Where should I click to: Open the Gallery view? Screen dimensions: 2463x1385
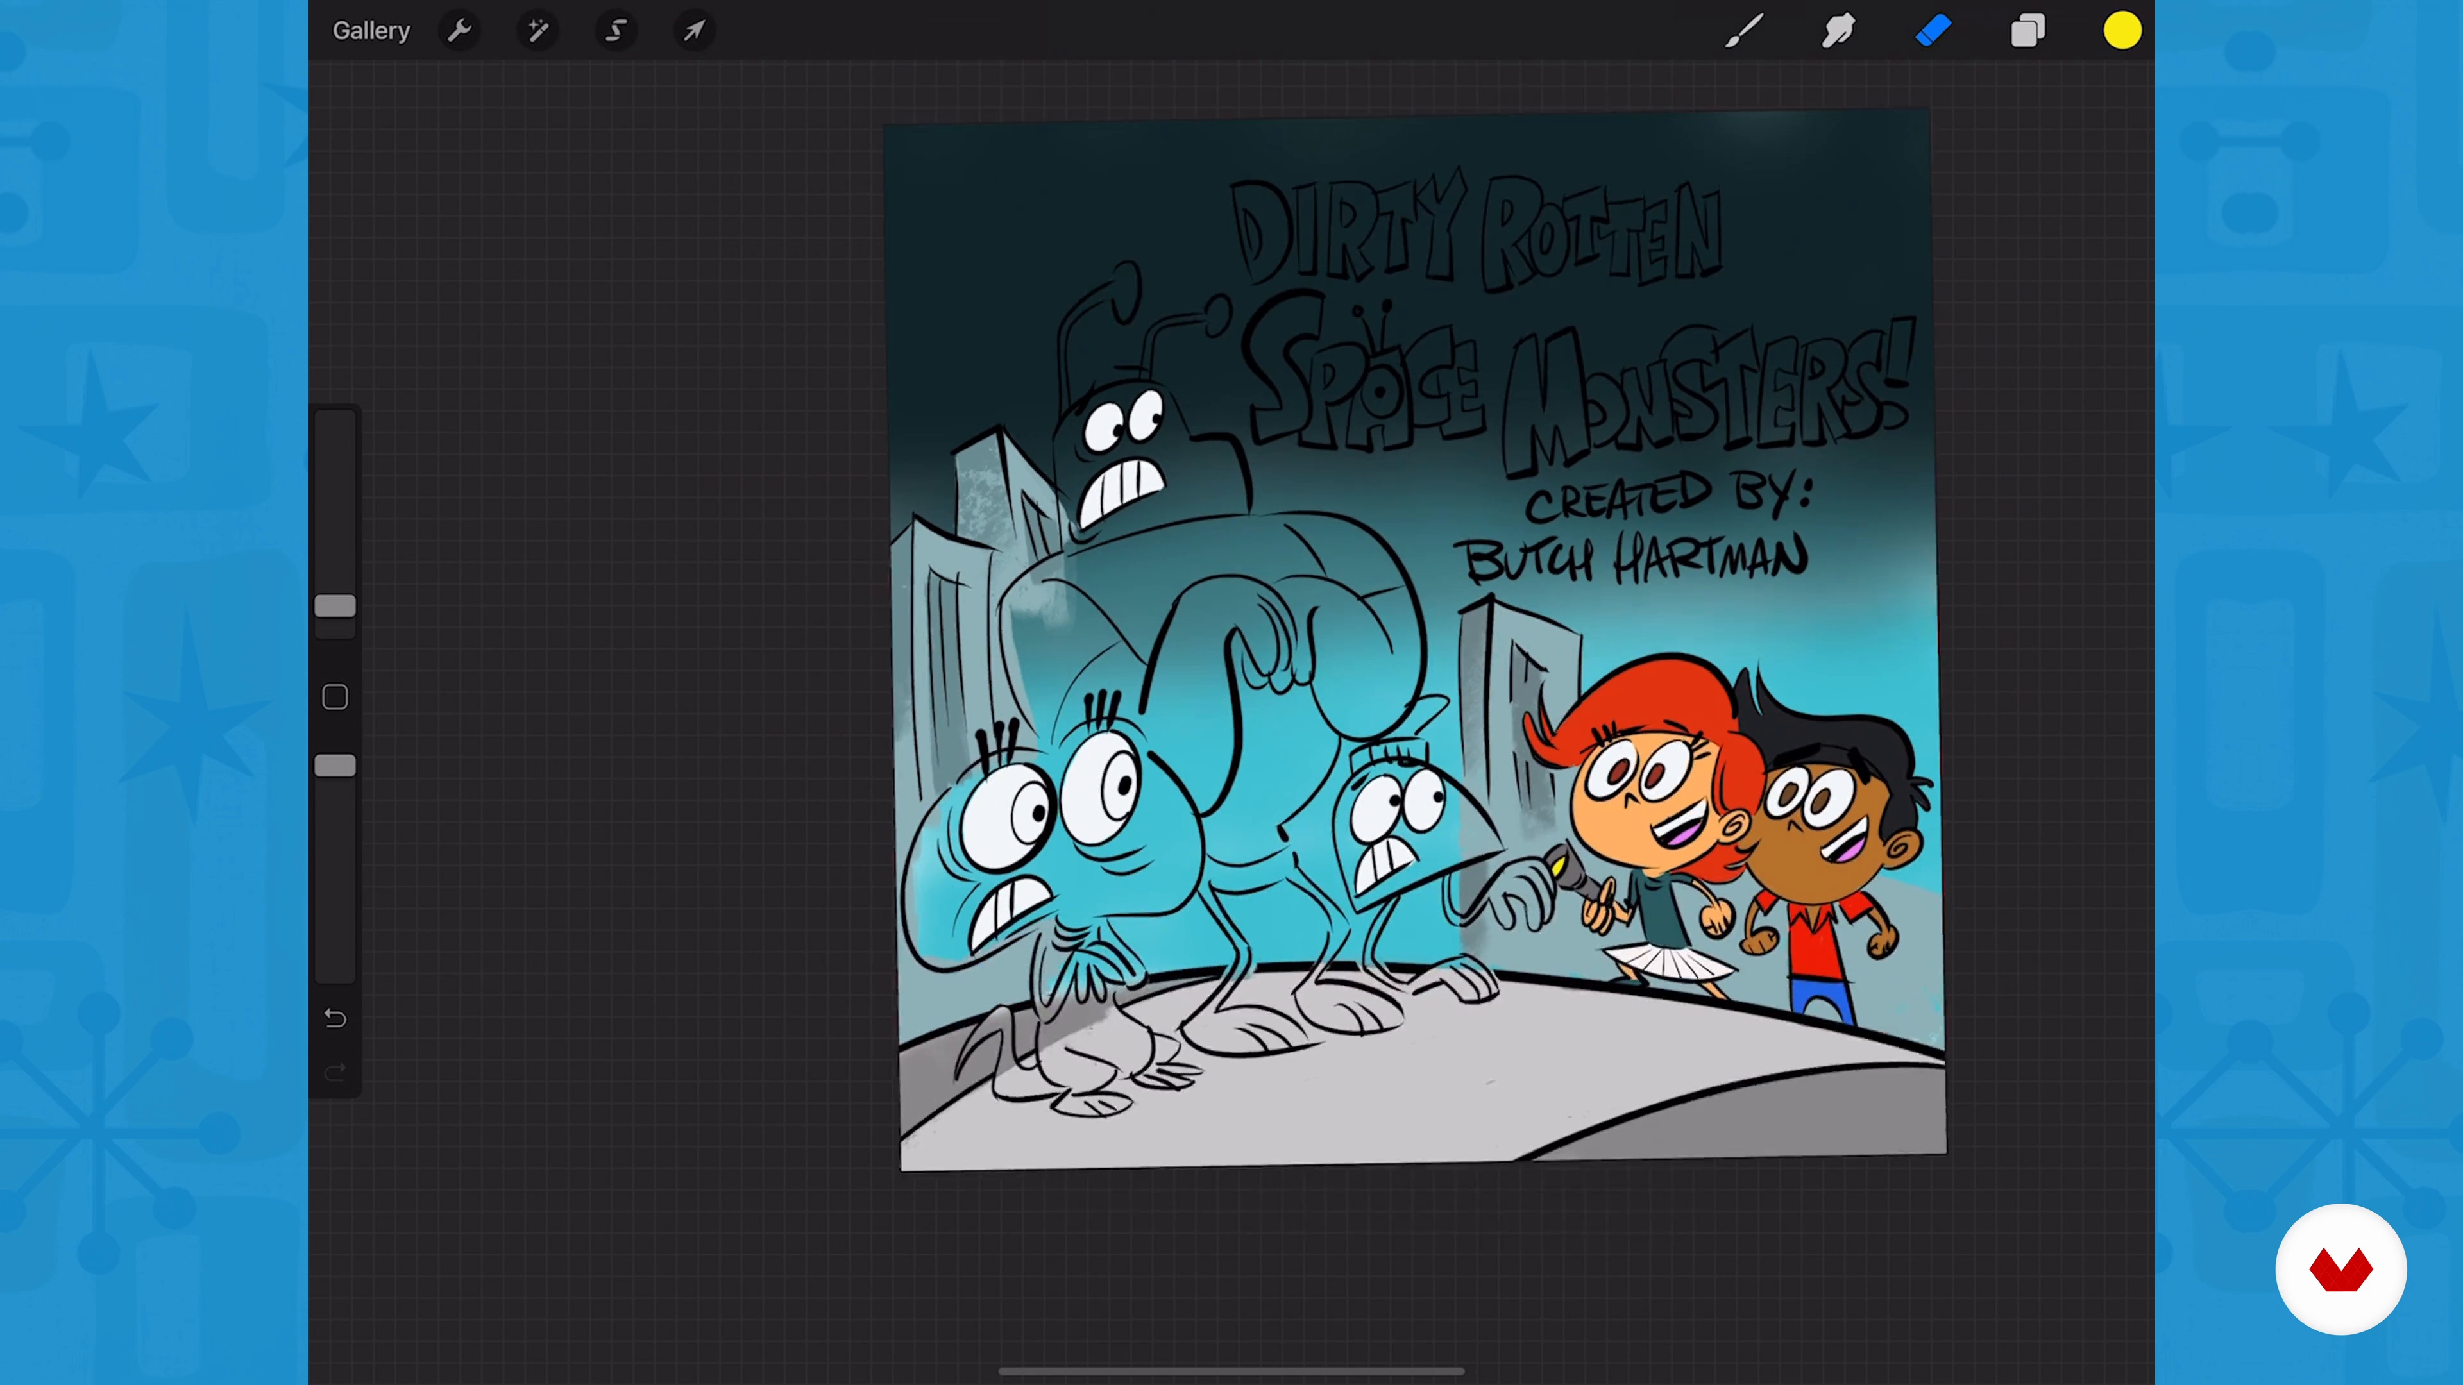tap(371, 31)
